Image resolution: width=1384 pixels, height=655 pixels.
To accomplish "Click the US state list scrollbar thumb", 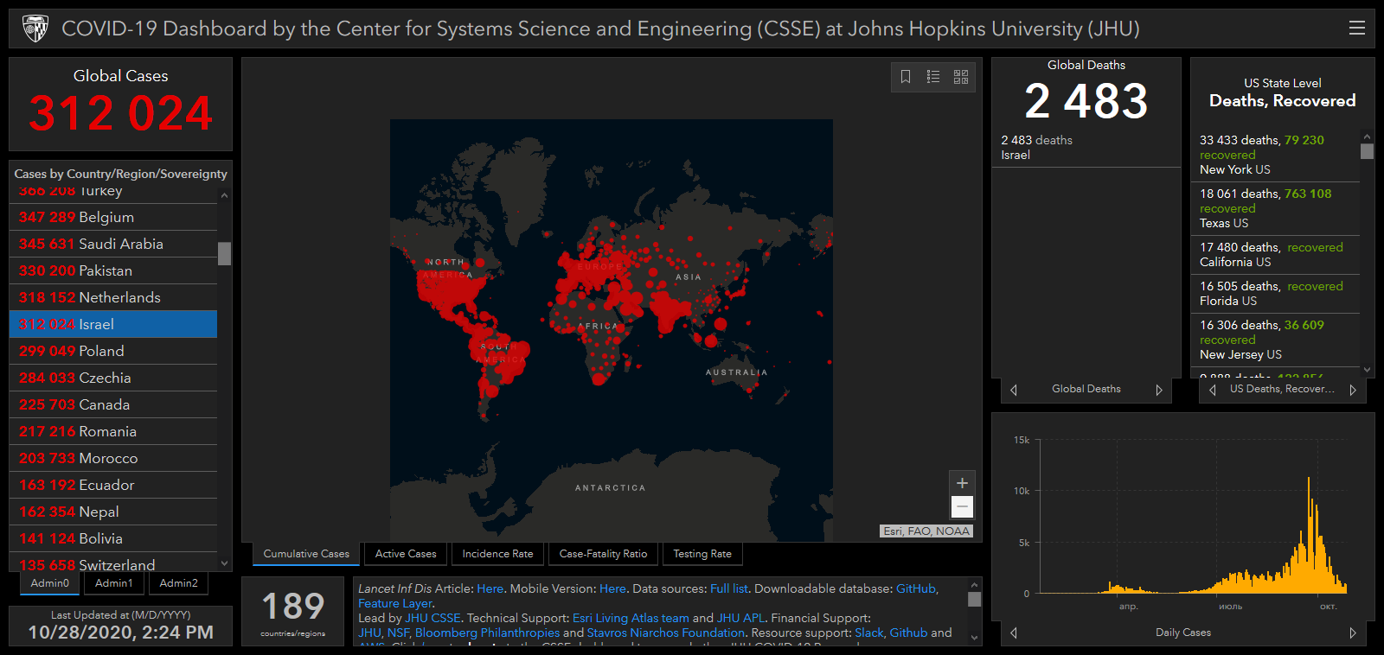I will point(1367,151).
